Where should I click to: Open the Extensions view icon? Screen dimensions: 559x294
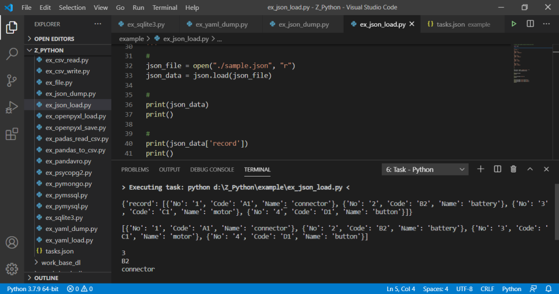(x=12, y=134)
